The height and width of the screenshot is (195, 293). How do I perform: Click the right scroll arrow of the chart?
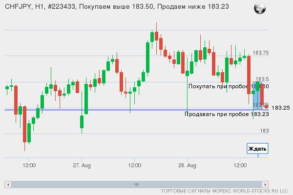[265, 185]
